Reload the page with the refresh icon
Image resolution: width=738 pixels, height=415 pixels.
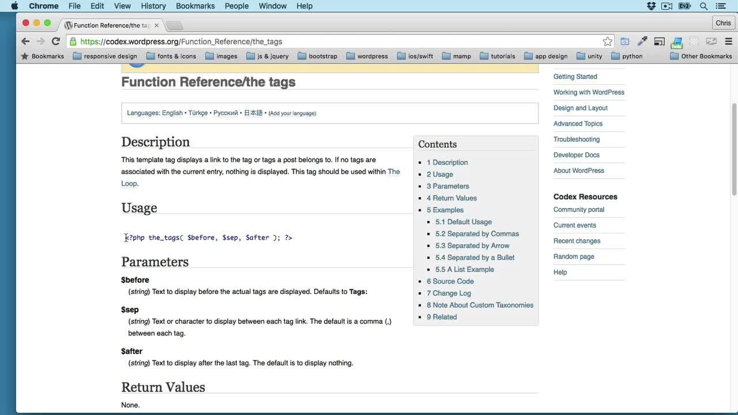pos(56,41)
